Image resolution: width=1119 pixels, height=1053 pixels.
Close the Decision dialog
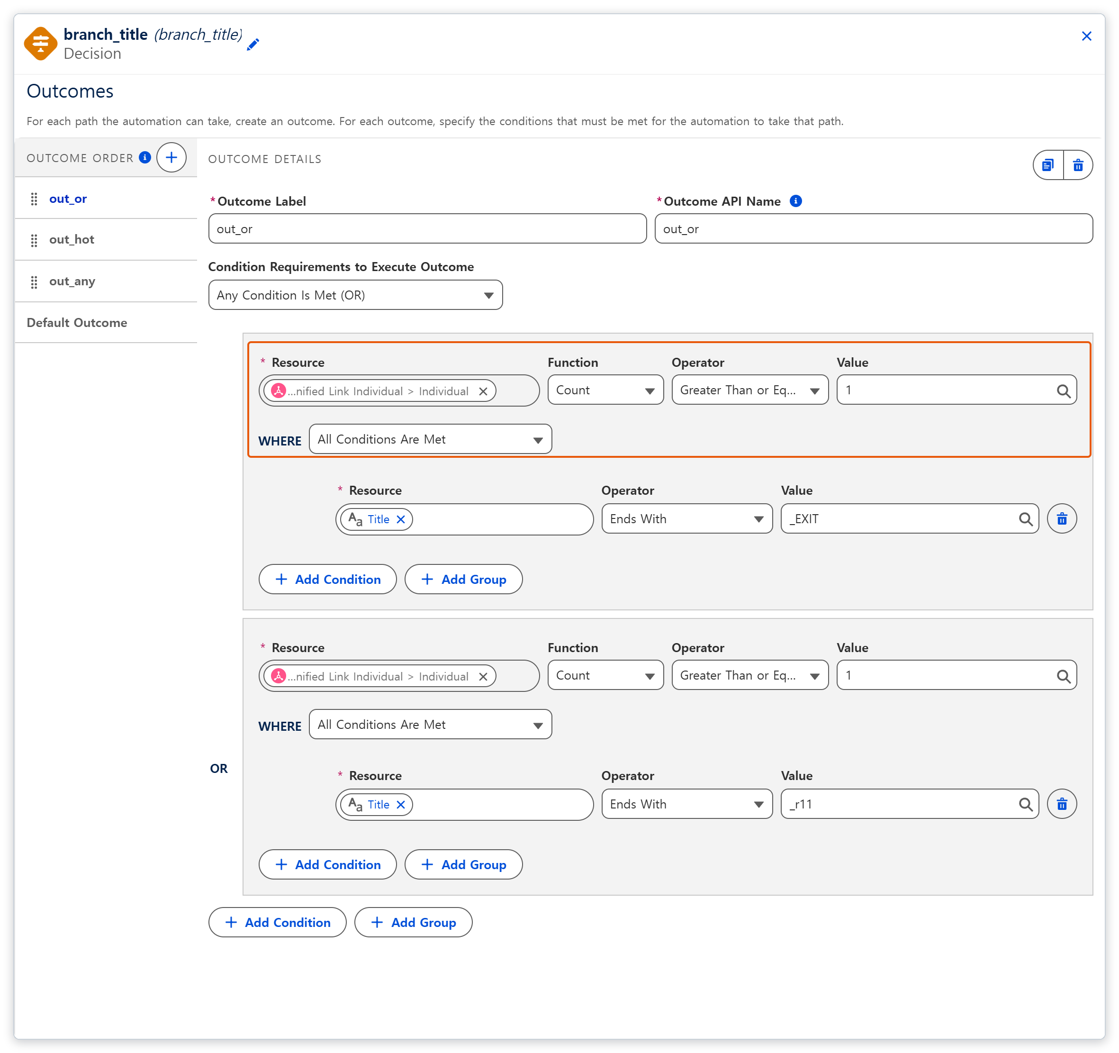1086,36
